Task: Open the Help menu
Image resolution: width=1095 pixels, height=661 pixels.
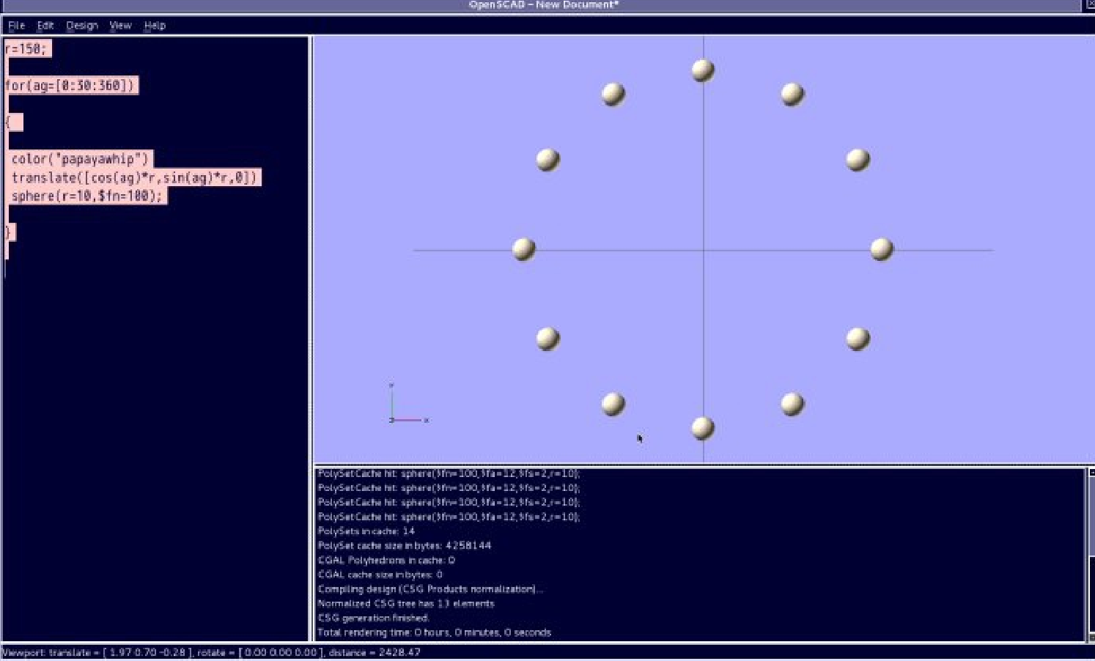Action: pyautogui.click(x=155, y=25)
